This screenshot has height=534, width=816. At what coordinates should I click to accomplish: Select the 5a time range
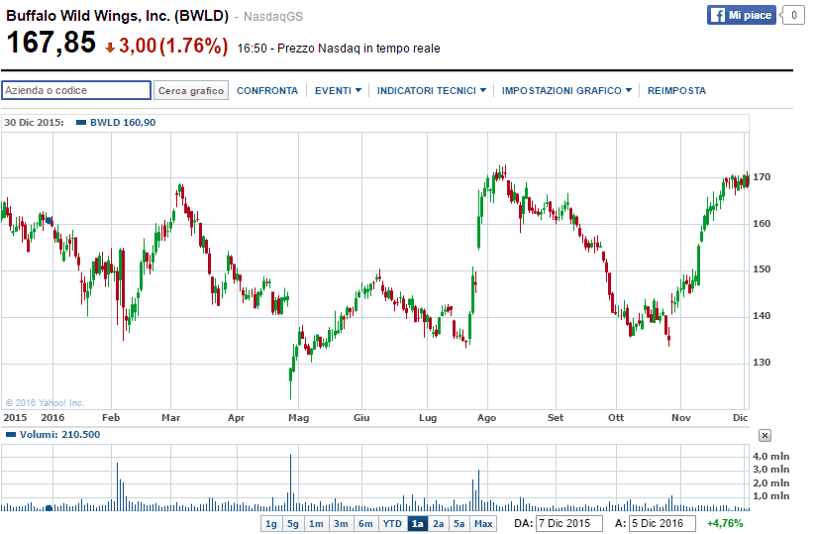click(459, 523)
